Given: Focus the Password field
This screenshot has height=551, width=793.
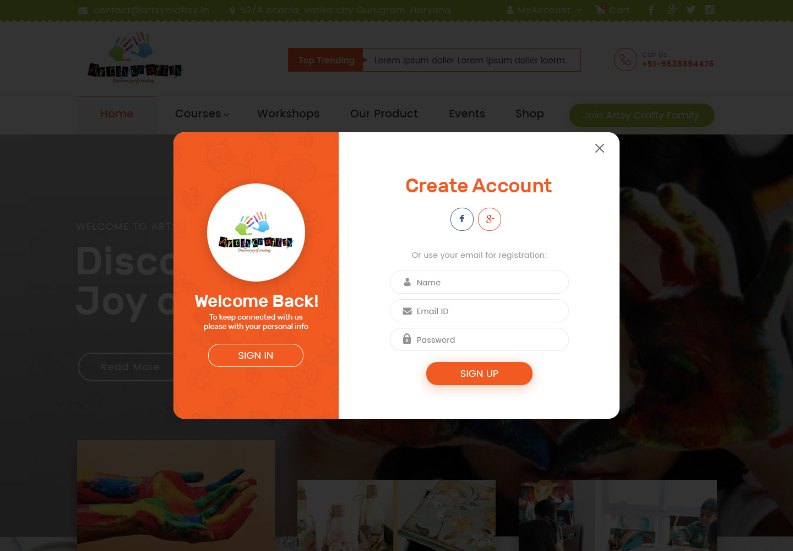Looking at the screenshot, I should coord(479,339).
